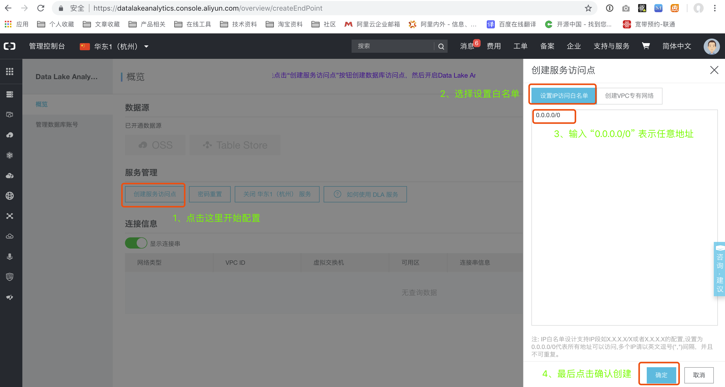The image size is (725, 387).
Task: Open the 费用 menu item
Action: click(x=494, y=46)
